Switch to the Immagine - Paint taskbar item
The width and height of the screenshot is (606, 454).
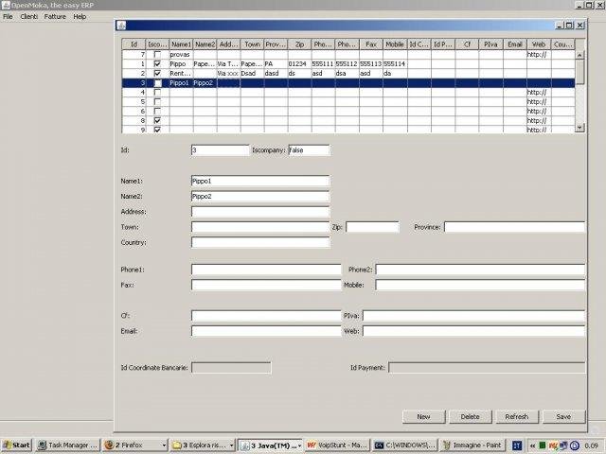(x=472, y=445)
